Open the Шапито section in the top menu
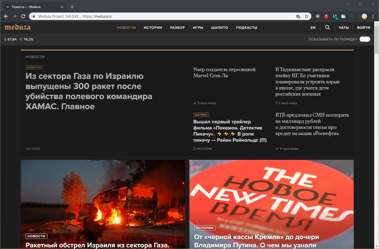Screen dimensions: 379x249 click(x=220, y=27)
